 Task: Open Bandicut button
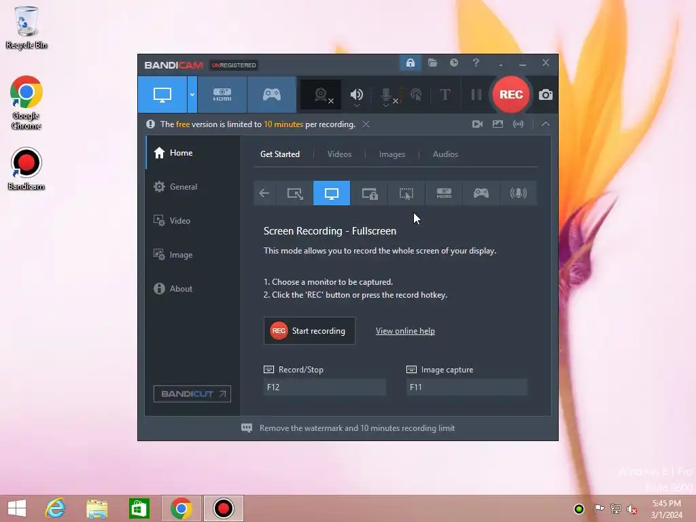click(192, 394)
